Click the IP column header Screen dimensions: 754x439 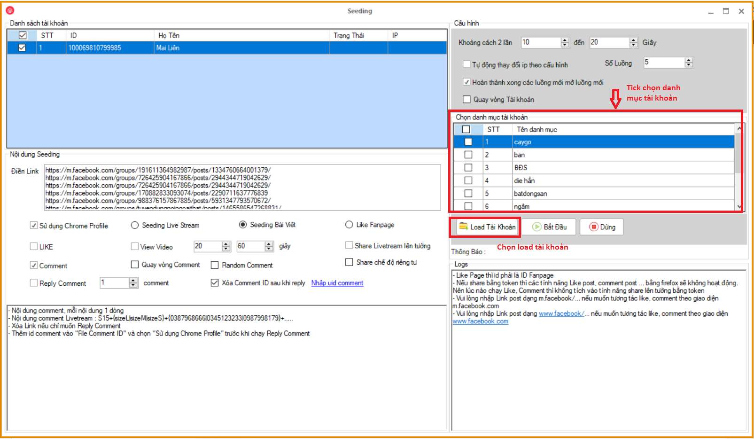tap(417, 35)
